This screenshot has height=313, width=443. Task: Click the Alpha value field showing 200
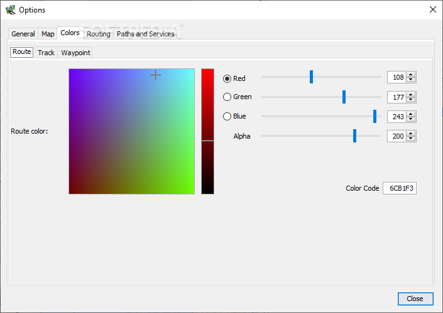(397, 136)
